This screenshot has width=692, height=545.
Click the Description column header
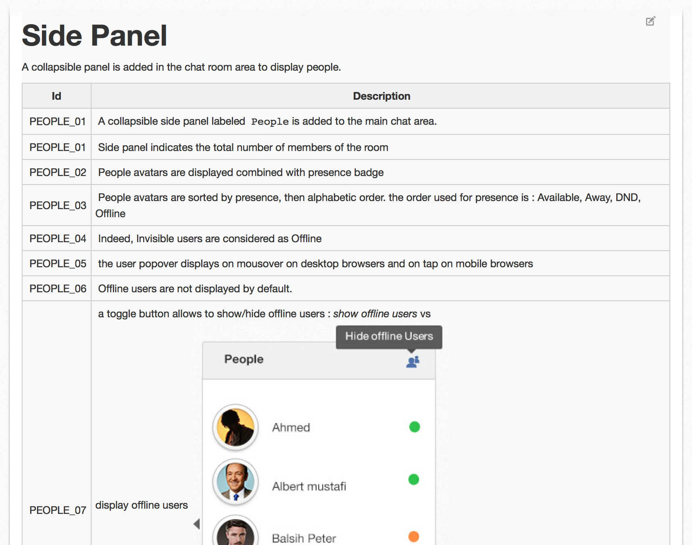(381, 96)
